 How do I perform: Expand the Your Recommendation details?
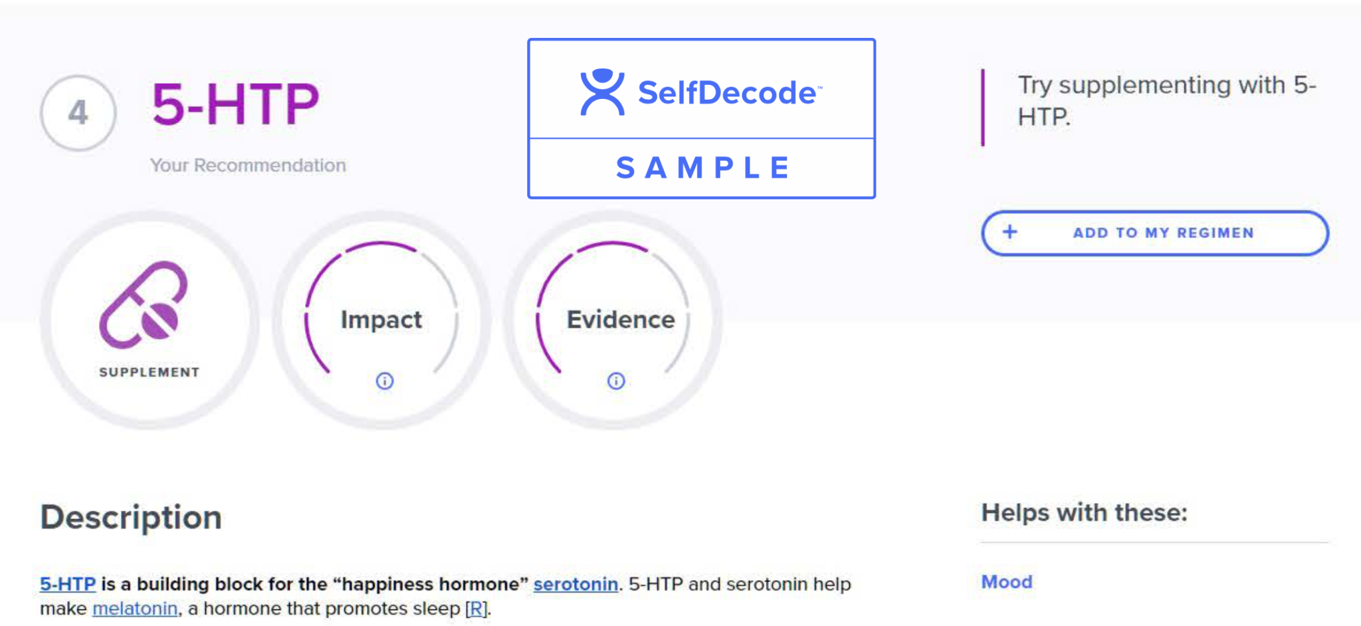tap(248, 165)
